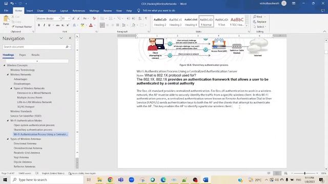Viewport: 328px width, 184px height.
Task: Apply the Heading 2 style
Action: pos(160,21)
